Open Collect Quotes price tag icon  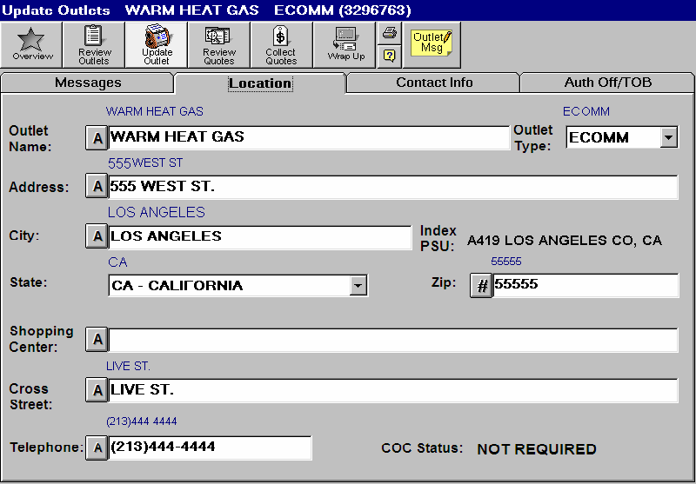[281, 45]
